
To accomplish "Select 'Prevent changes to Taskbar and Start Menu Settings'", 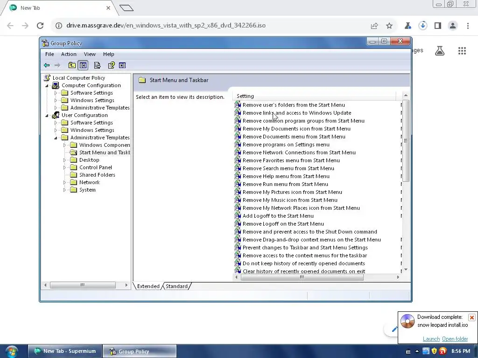I will click(305, 248).
